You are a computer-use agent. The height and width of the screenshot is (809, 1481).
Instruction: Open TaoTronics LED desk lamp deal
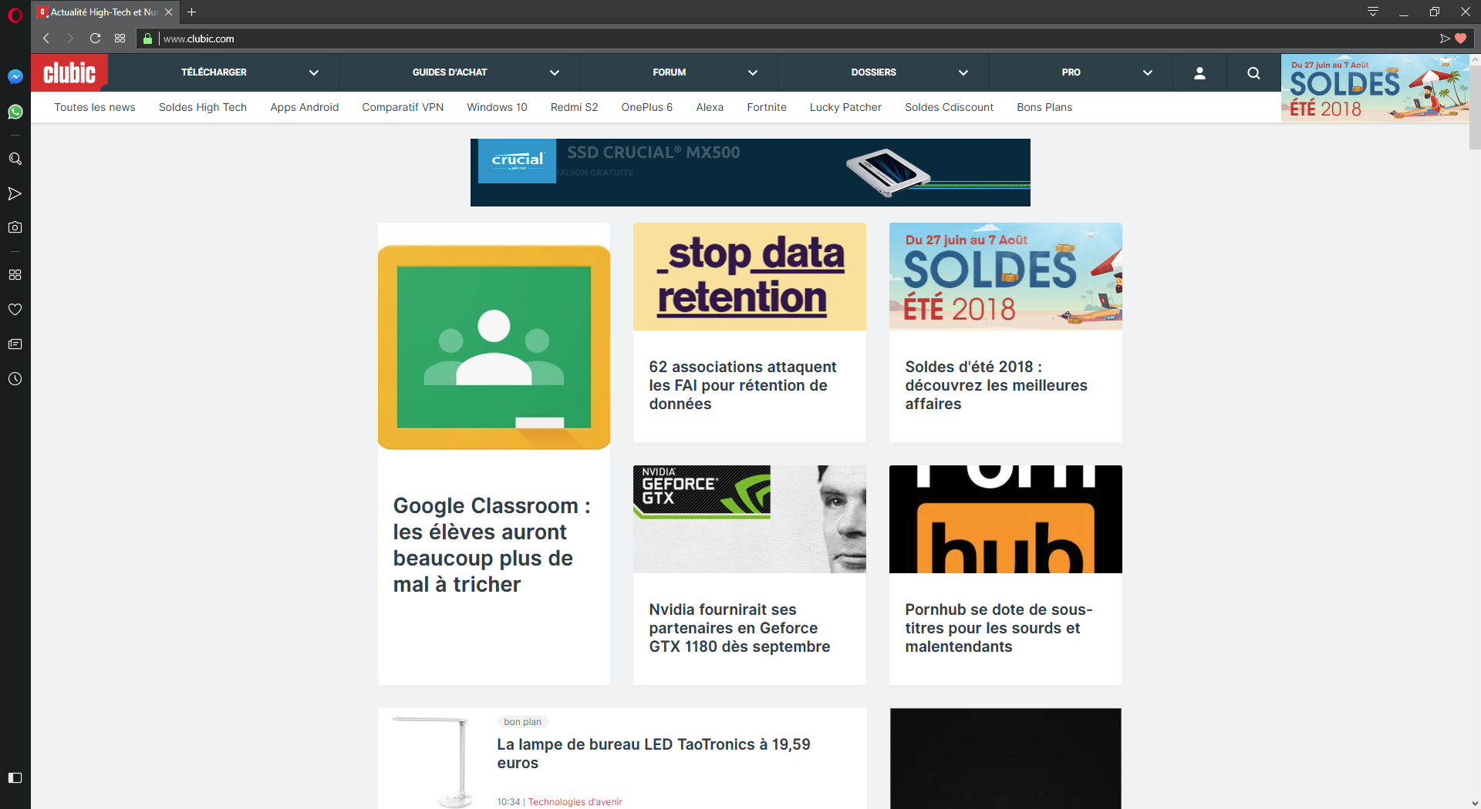pyautogui.click(x=653, y=754)
